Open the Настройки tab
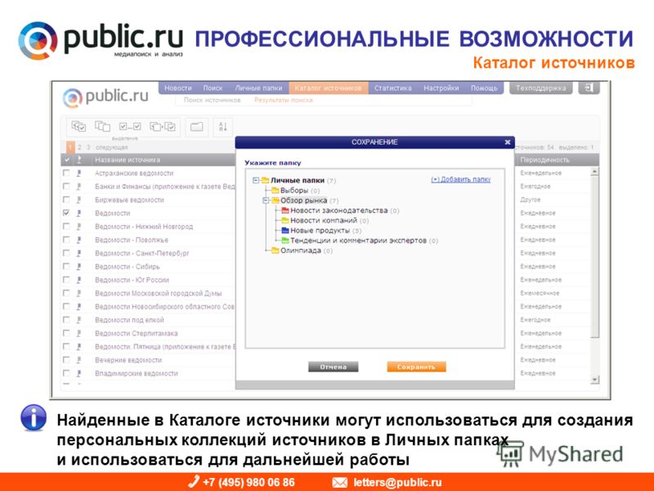 tap(441, 88)
